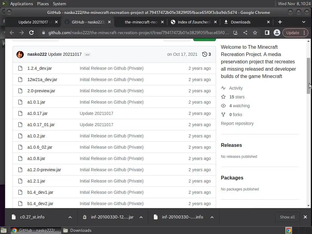Open a new browser tab
The image size is (312, 234).
[x=280, y=22]
